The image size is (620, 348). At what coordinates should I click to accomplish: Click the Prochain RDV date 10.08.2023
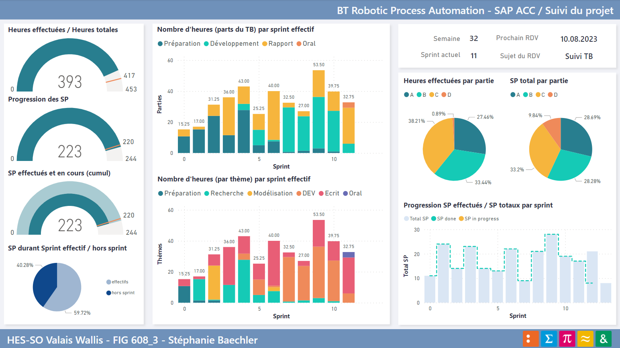pyautogui.click(x=579, y=39)
